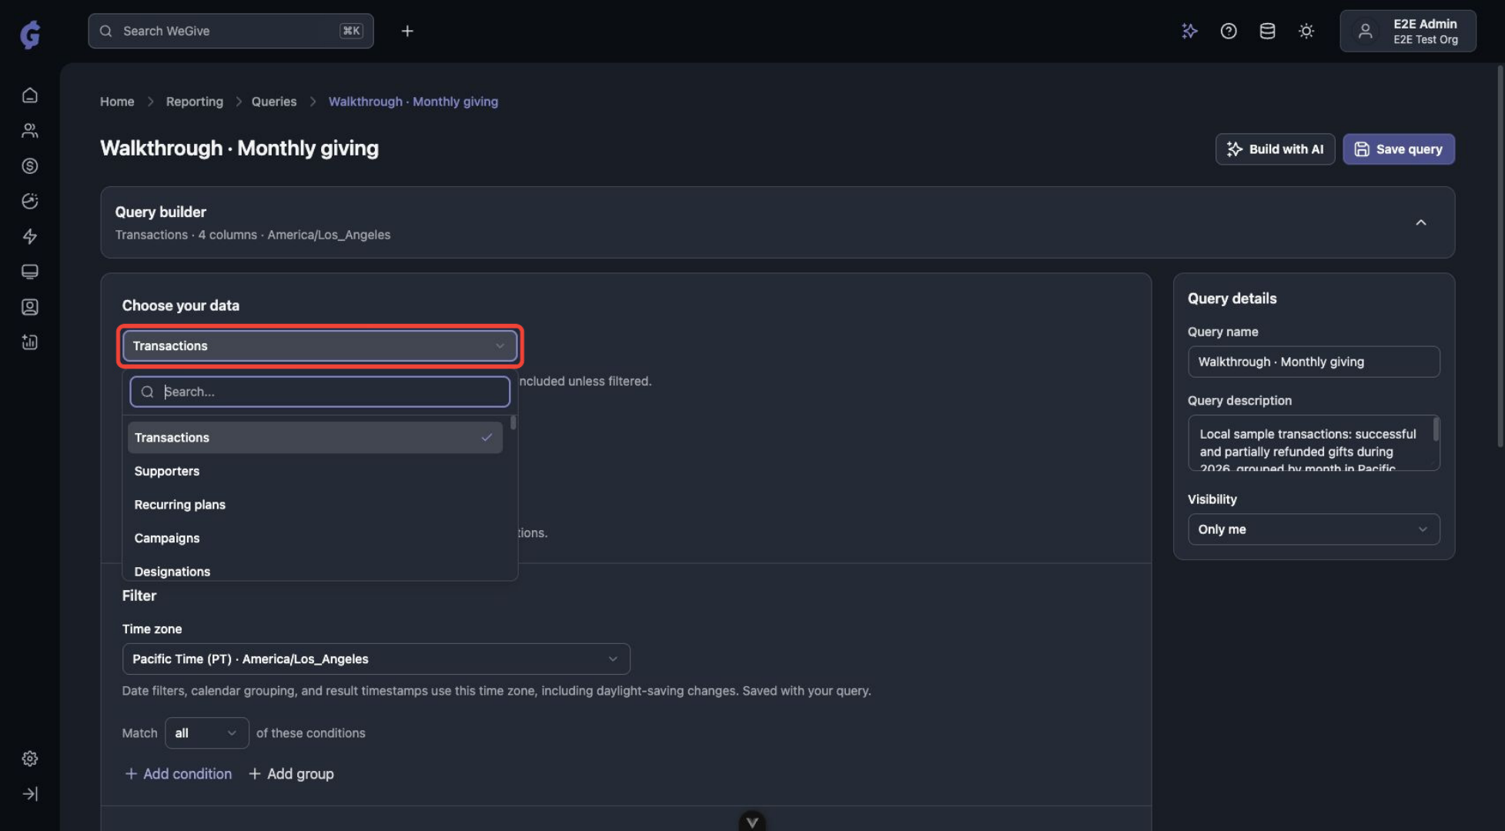Click the database icon in top bar
Image resolution: width=1505 pixels, height=831 pixels.
[1267, 31]
